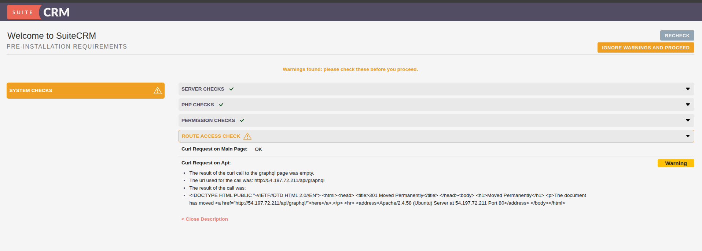
Task: Click the SuiteCRM logo
Action: point(38,12)
